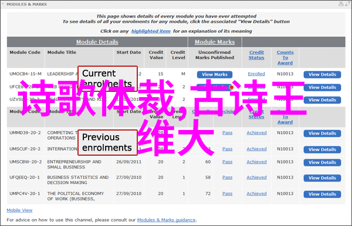Screen dimensions: 352x226
Task: Click the maximize channel arrows icon
Action: point(348,4)
